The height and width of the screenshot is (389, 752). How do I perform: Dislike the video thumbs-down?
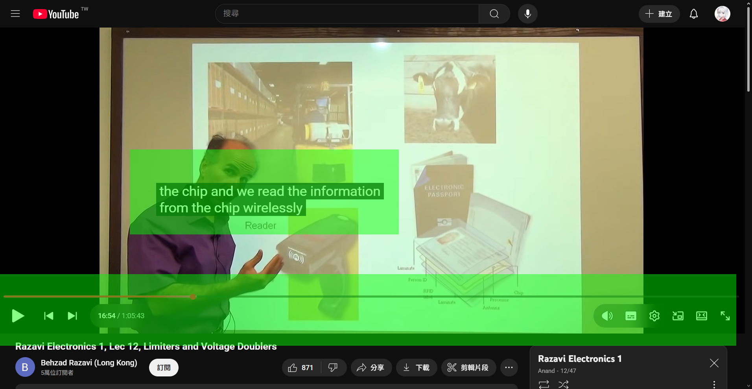pyautogui.click(x=334, y=367)
